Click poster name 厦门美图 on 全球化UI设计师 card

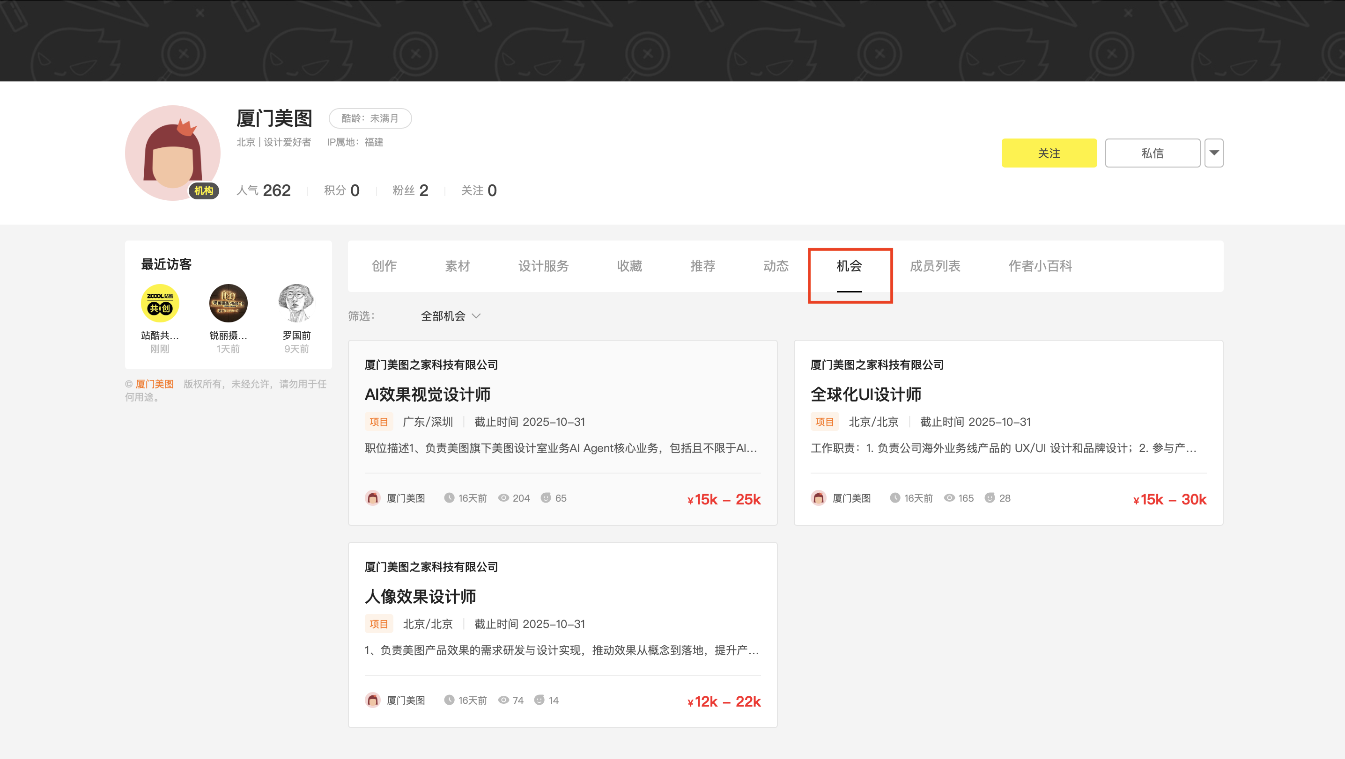pyautogui.click(x=851, y=498)
